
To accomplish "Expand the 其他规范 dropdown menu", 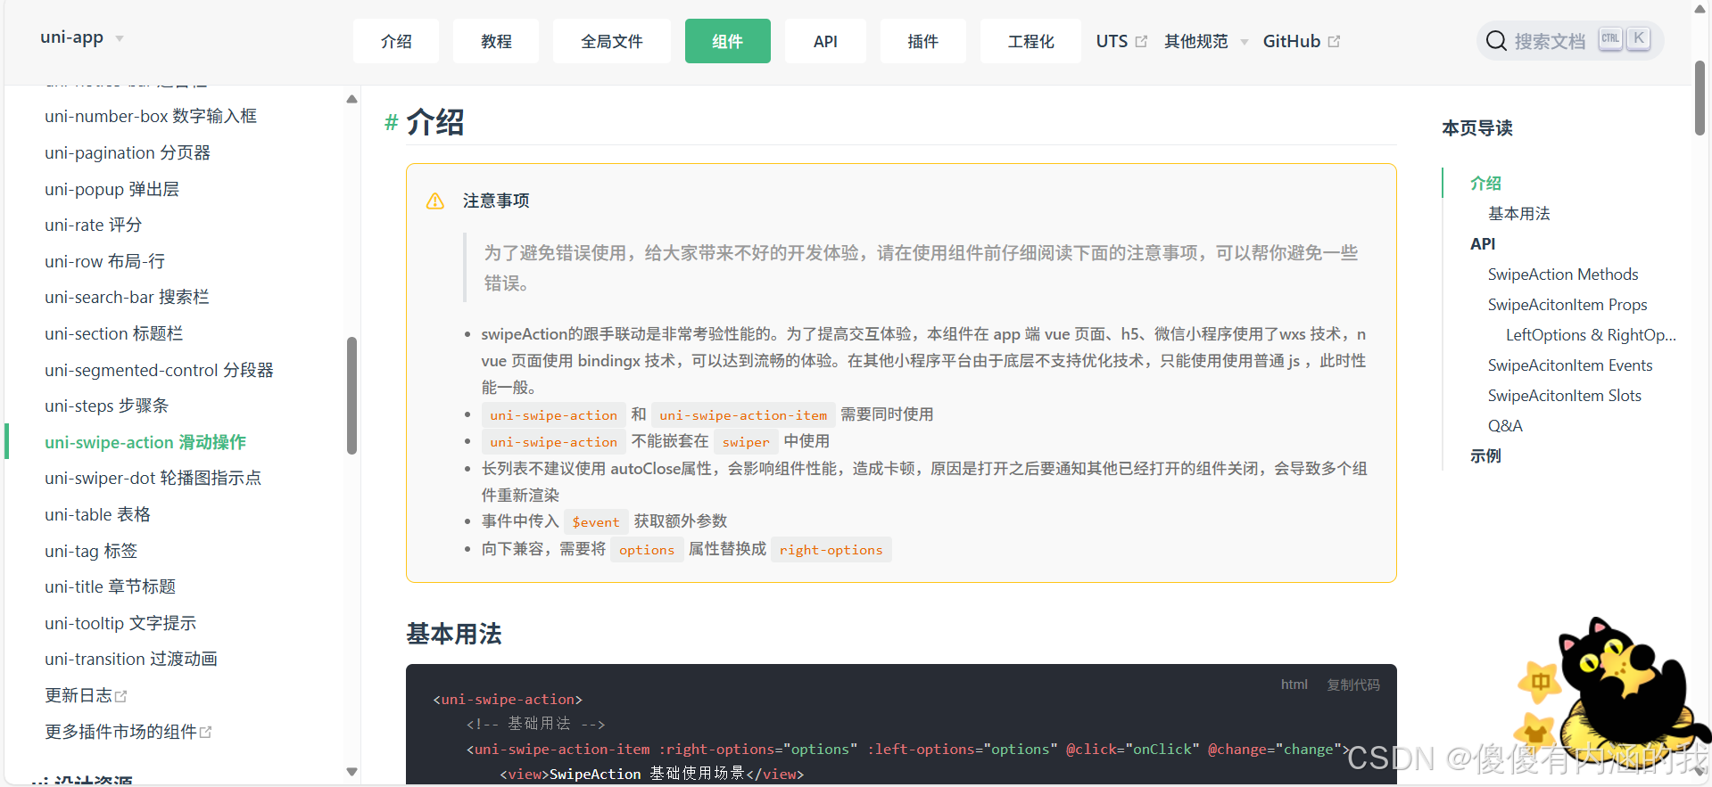I will [1205, 41].
